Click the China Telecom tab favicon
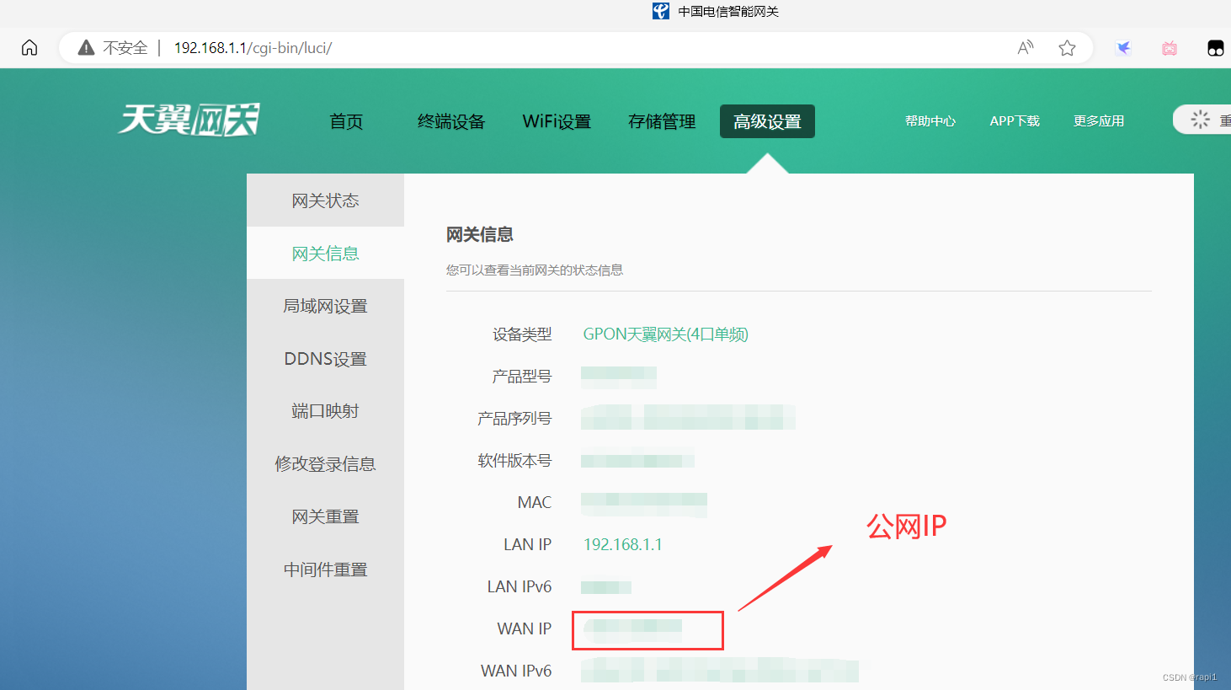 tap(661, 11)
